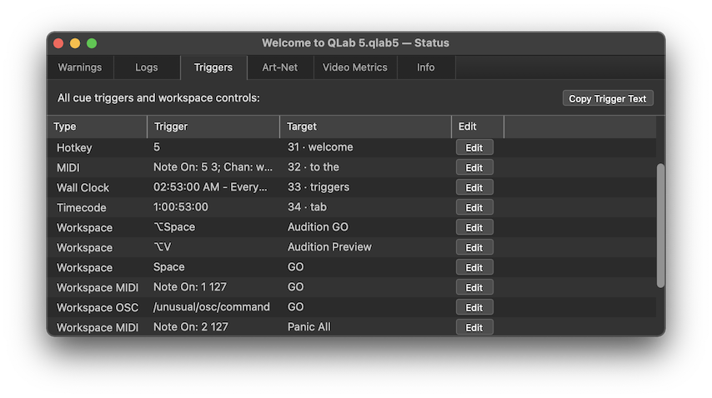The width and height of the screenshot is (712, 398).
Task: Switch to Video Metrics tab
Action: click(x=355, y=67)
